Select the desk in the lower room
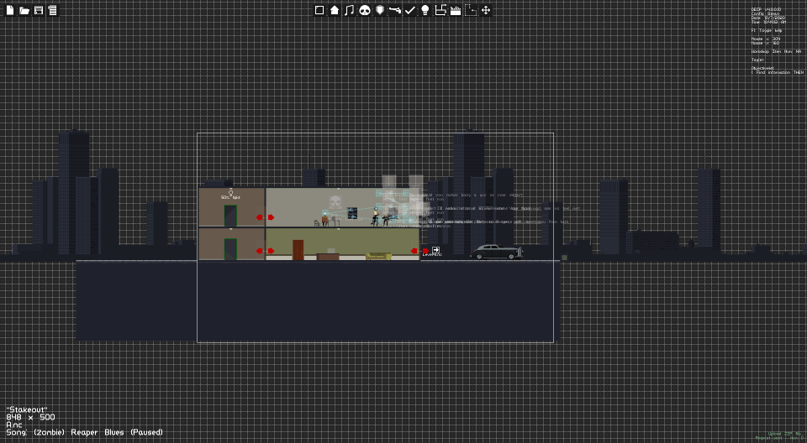The width and height of the screenshot is (807, 443). (328, 256)
